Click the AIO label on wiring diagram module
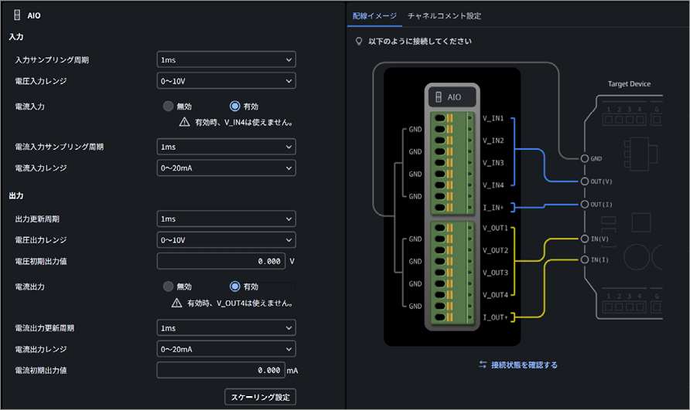 click(x=454, y=97)
